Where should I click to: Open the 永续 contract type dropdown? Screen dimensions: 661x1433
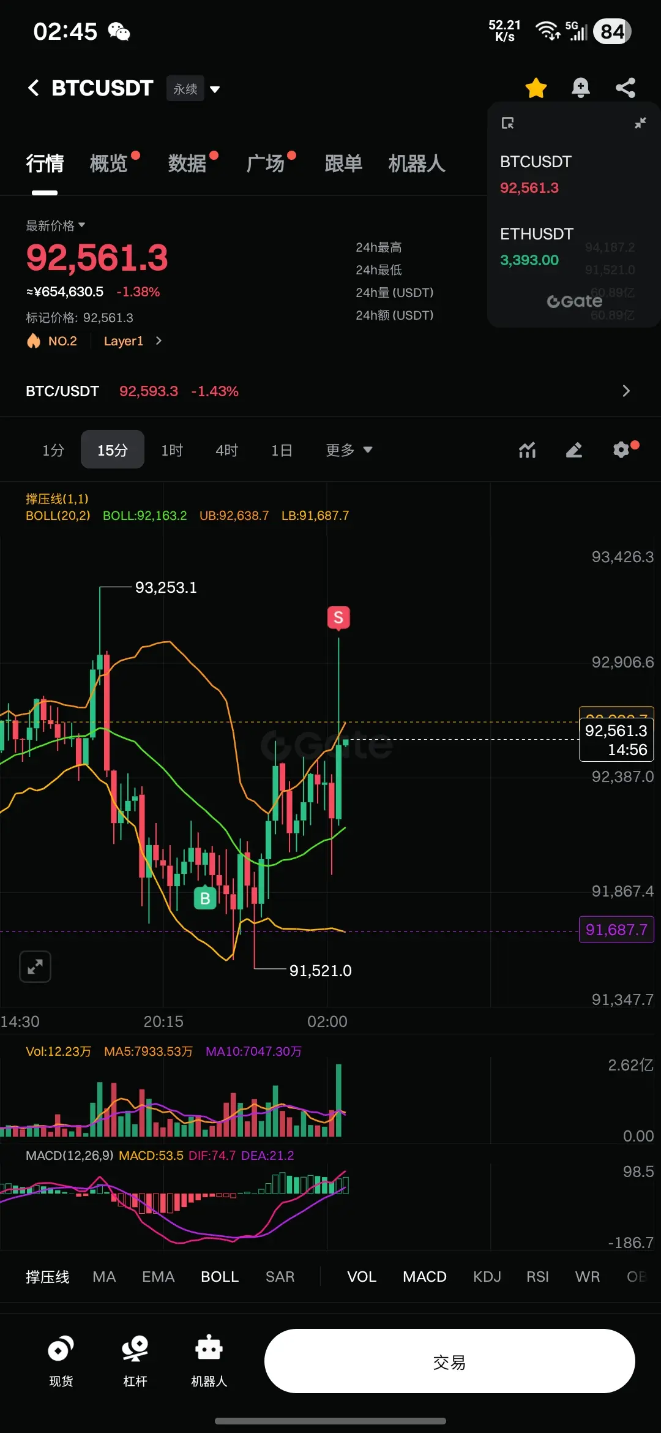click(x=194, y=89)
